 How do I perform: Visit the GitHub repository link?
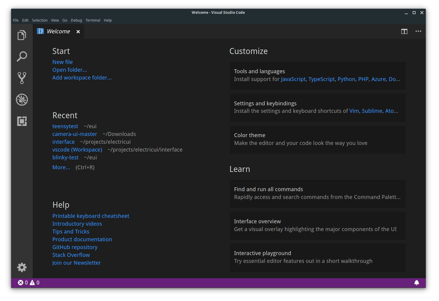coord(74,247)
